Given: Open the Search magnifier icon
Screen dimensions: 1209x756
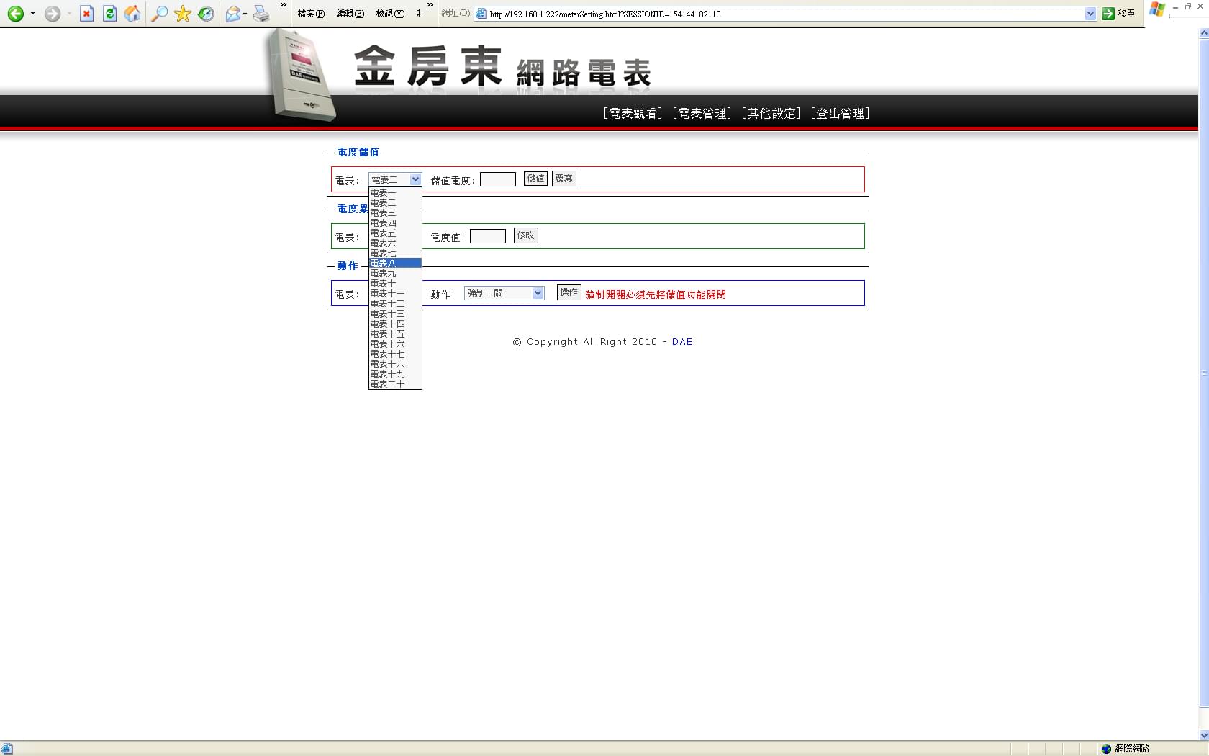Looking at the screenshot, I should pos(159,14).
